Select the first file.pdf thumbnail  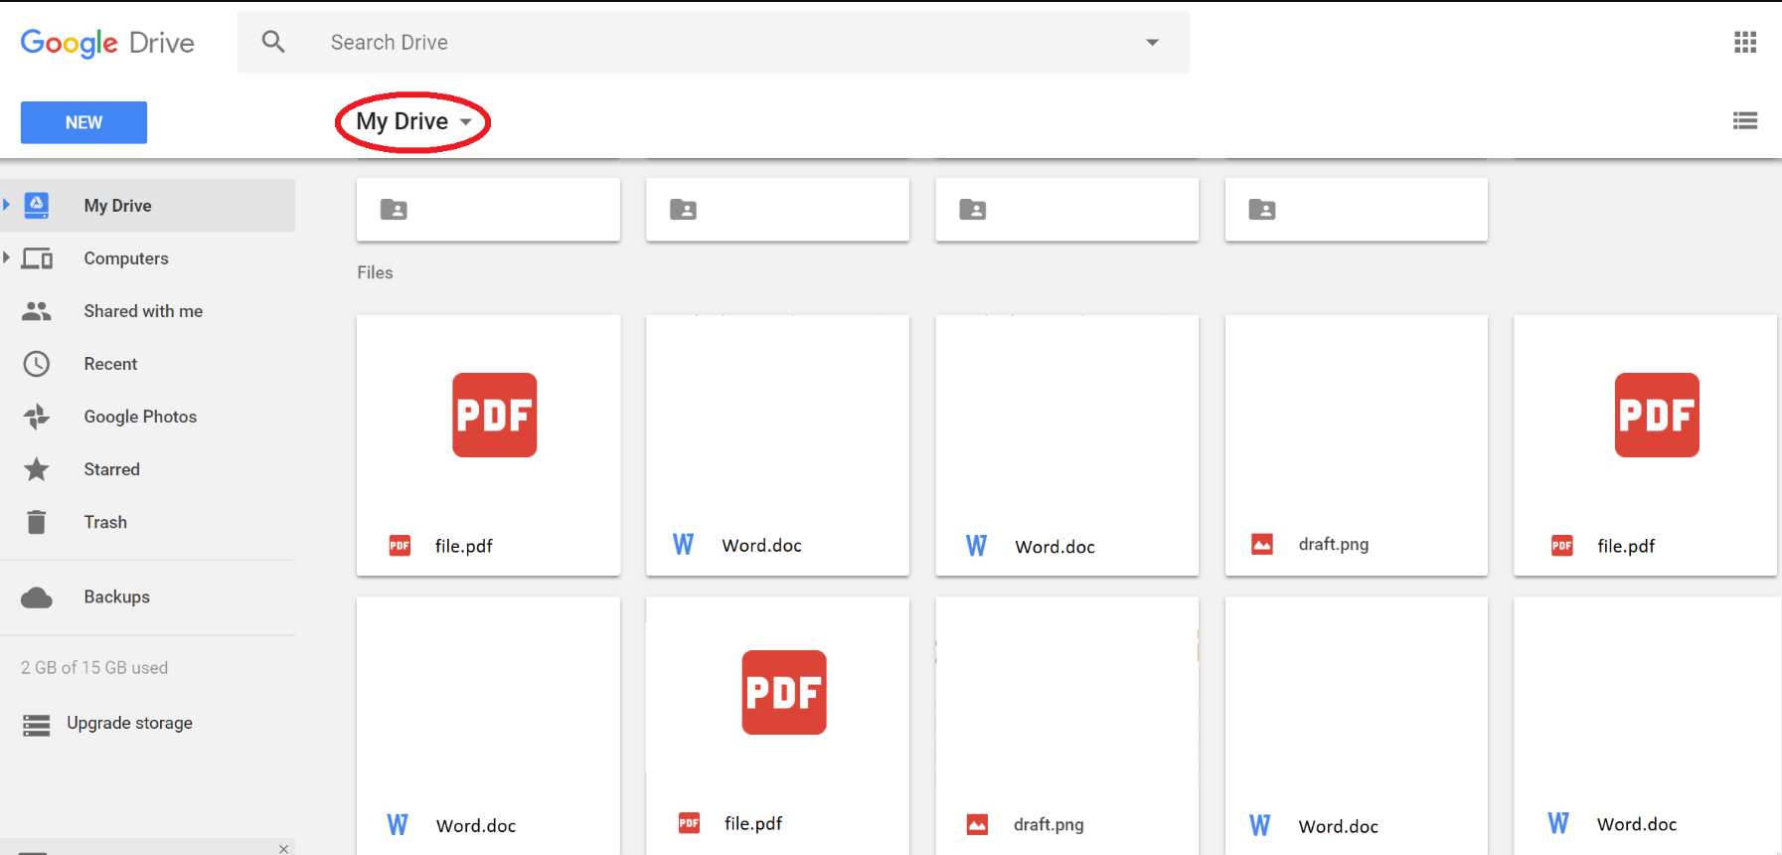488,444
